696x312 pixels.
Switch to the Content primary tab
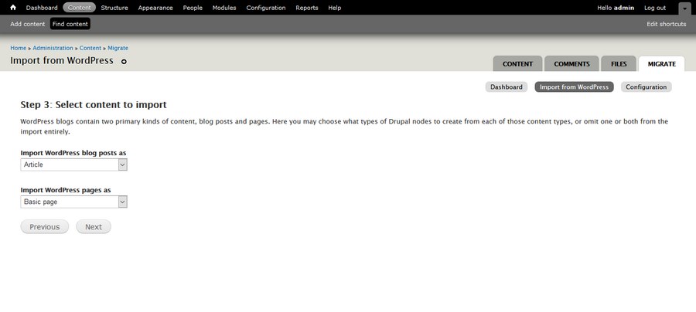coord(517,64)
